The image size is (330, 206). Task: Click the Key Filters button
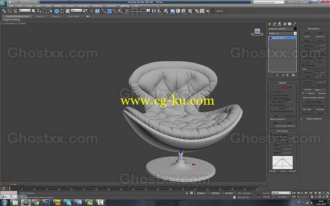(x=283, y=197)
